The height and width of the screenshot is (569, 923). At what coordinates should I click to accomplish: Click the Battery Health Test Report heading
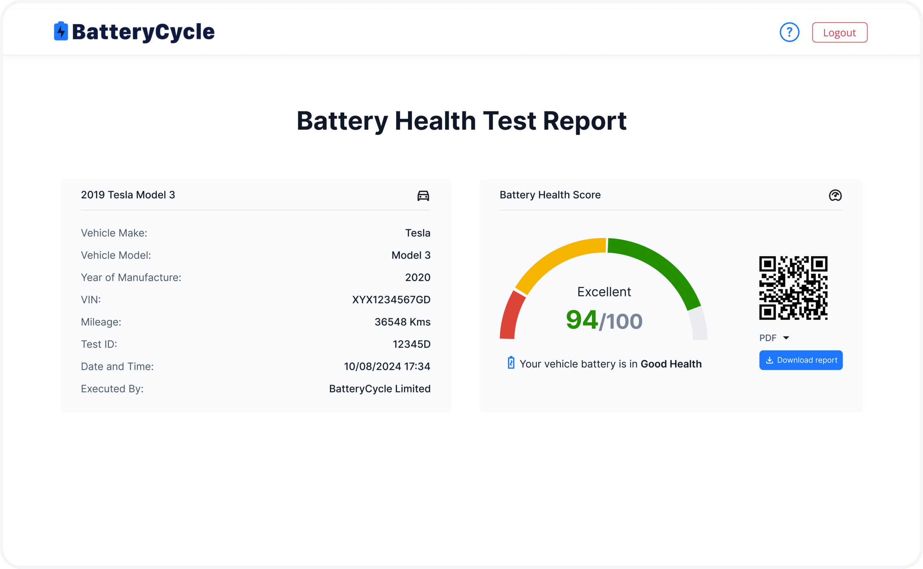point(461,121)
